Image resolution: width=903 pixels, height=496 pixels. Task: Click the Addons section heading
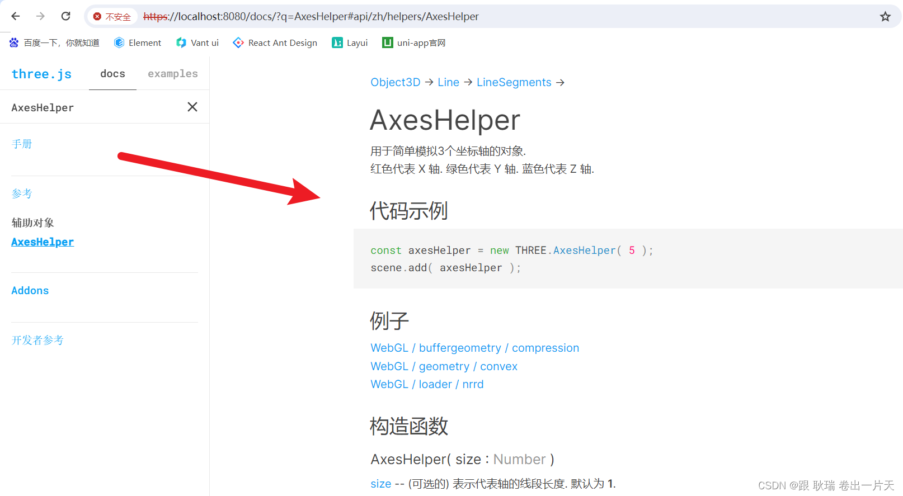(30, 291)
